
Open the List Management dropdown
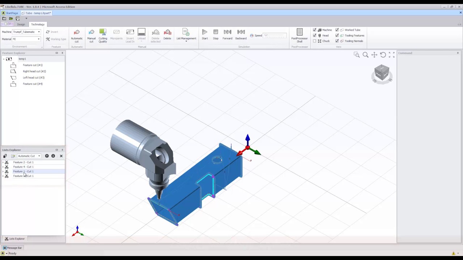[186, 36]
